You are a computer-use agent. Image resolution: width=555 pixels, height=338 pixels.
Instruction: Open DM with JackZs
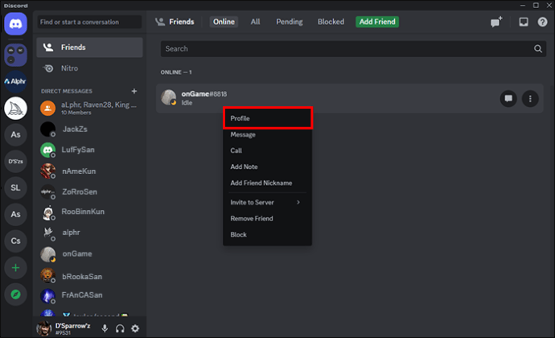(89, 129)
